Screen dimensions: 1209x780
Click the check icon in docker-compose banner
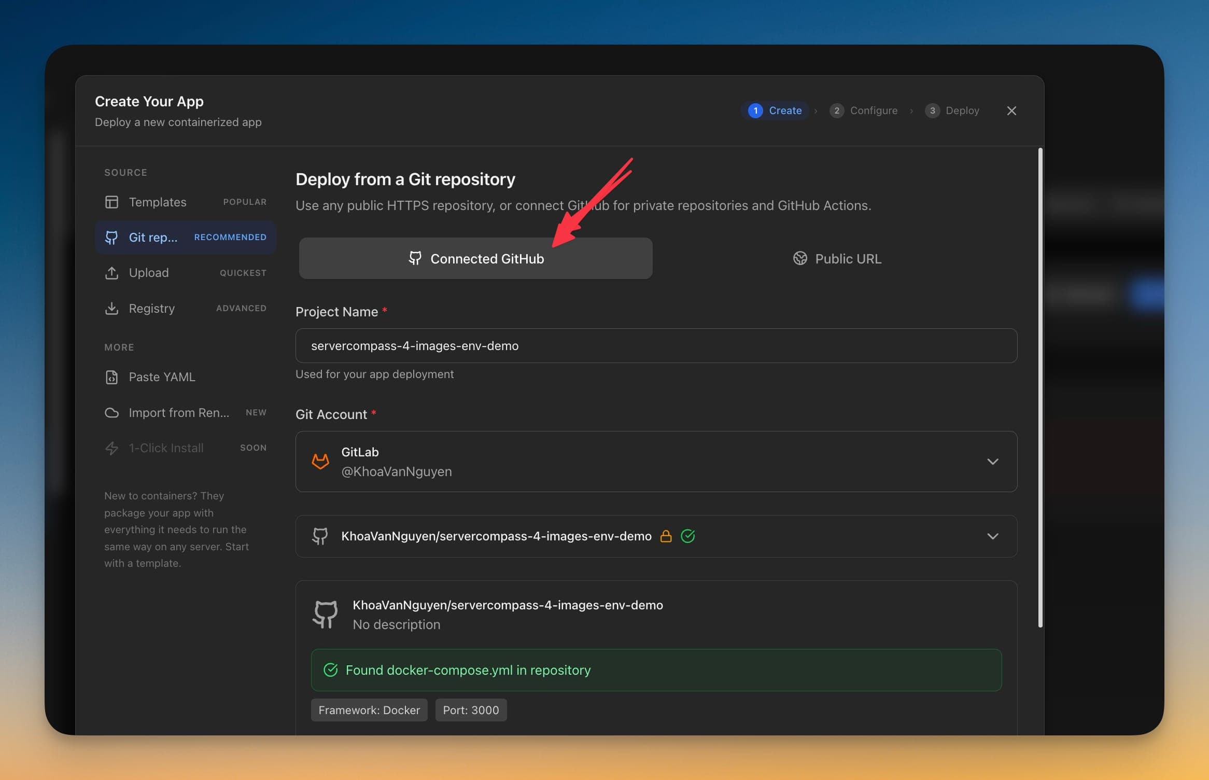(330, 670)
